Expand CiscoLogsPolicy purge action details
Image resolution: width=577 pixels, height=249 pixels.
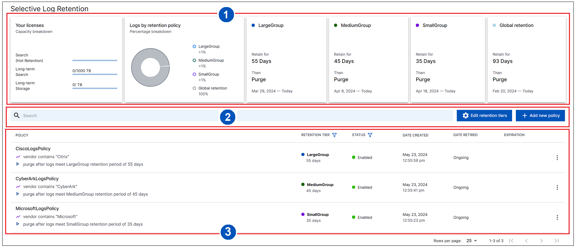coord(18,164)
